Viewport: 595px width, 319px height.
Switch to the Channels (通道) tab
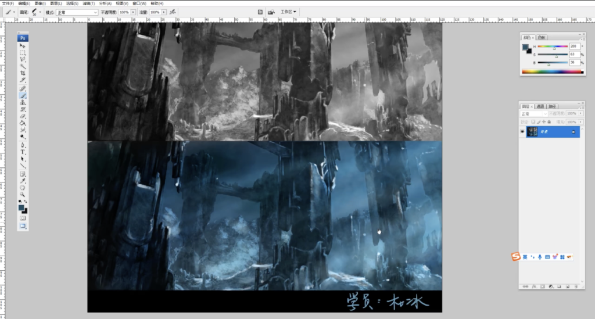click(x=540, y=106)
